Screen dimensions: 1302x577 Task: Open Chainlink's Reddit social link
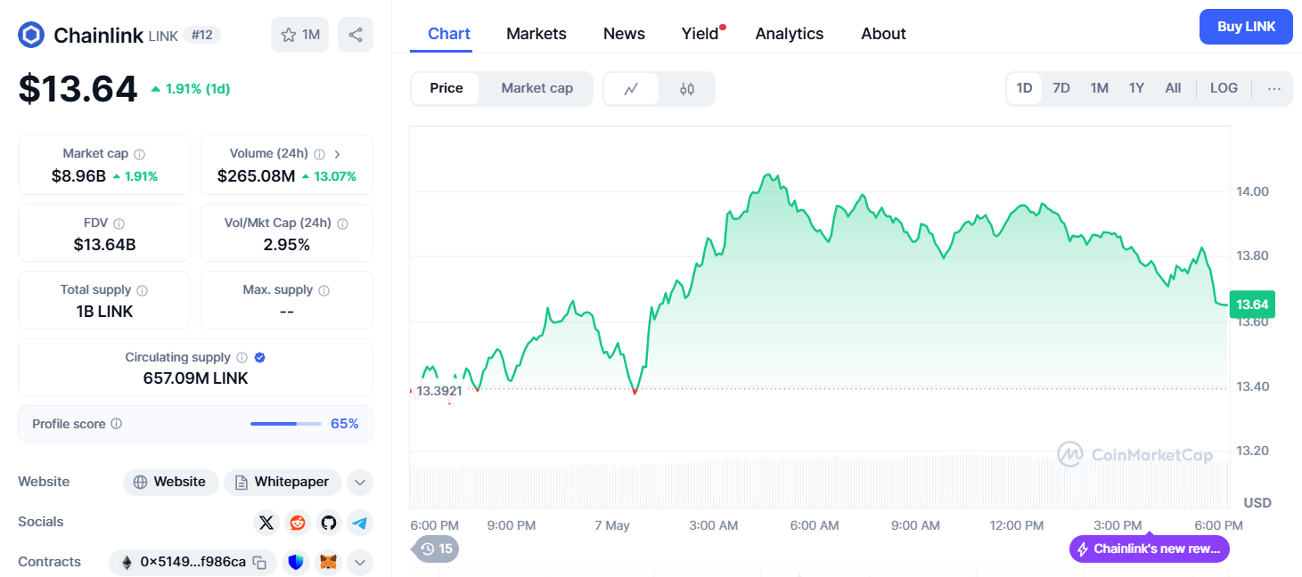[298, 523]
